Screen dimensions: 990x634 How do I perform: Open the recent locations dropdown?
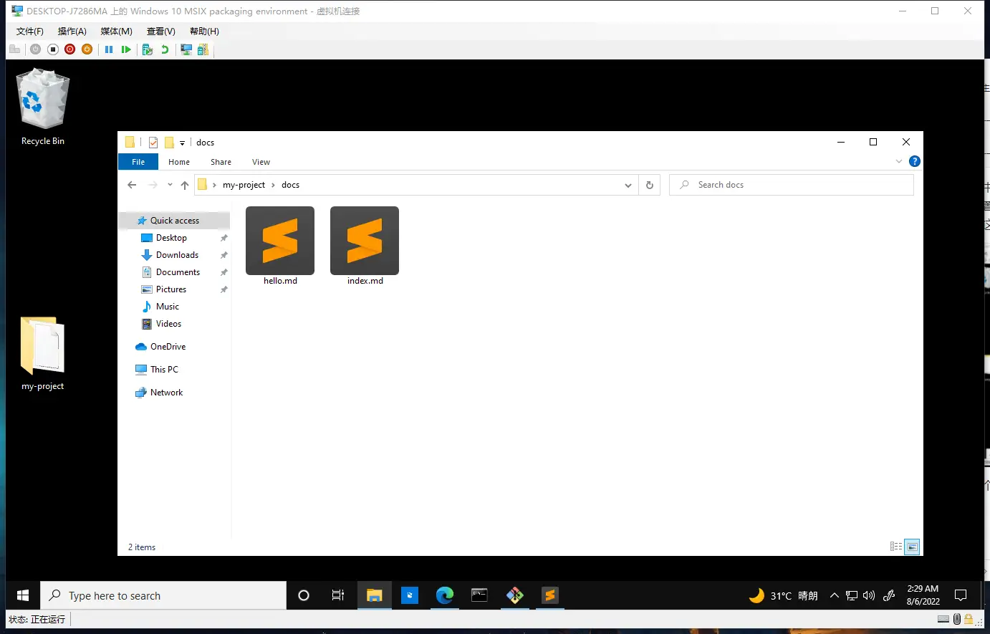(170, 185)
